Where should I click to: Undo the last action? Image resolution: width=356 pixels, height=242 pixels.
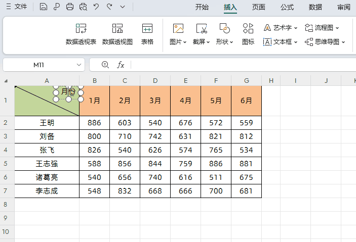coord(96,7)
